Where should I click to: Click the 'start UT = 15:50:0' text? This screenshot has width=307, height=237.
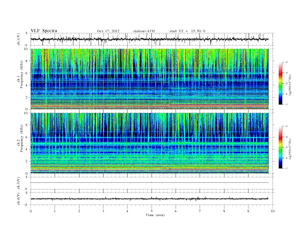coord(187,31)
